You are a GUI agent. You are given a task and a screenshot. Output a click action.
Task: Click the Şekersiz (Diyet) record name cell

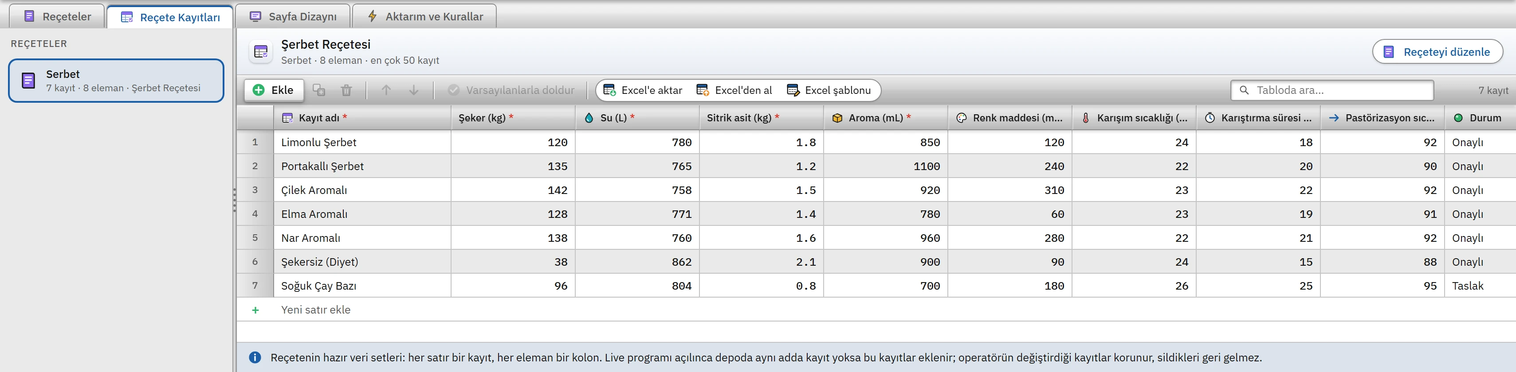pyautogui.click(x=362, y=262)
